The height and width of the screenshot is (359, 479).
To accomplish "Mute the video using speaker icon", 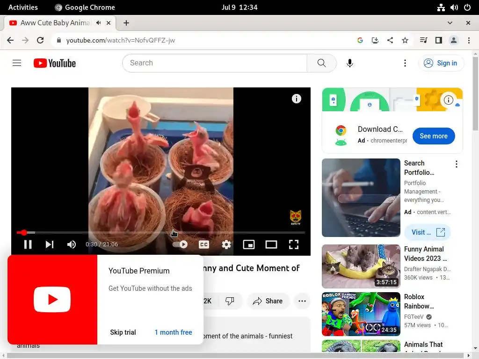I will 72,244.
